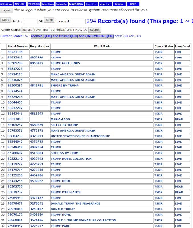The width and height of the screenshot is (193, 228).
Task: Open serial number 78969949
Action: coord(15,198)
